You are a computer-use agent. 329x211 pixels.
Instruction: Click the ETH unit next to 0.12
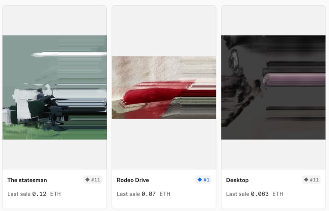(55, 194)
